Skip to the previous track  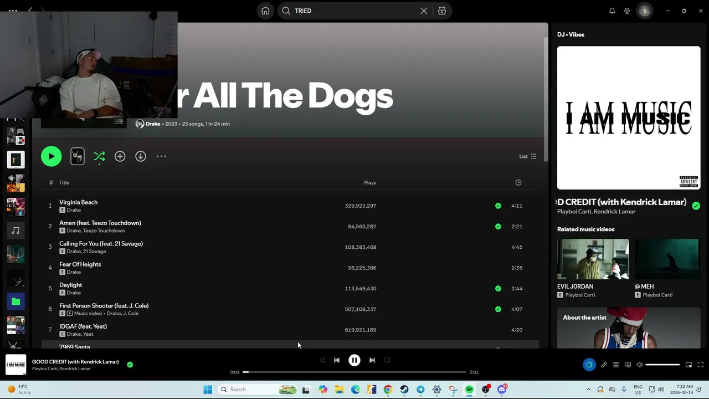(337, 360)
